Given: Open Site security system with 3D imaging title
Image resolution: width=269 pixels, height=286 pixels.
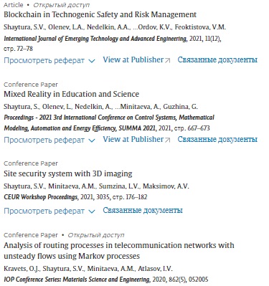Looking at the screenshot, I should click(68, 173).
